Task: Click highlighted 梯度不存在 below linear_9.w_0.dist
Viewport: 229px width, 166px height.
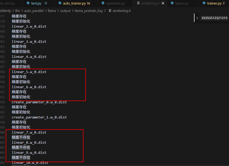Action: click(21, 158)
